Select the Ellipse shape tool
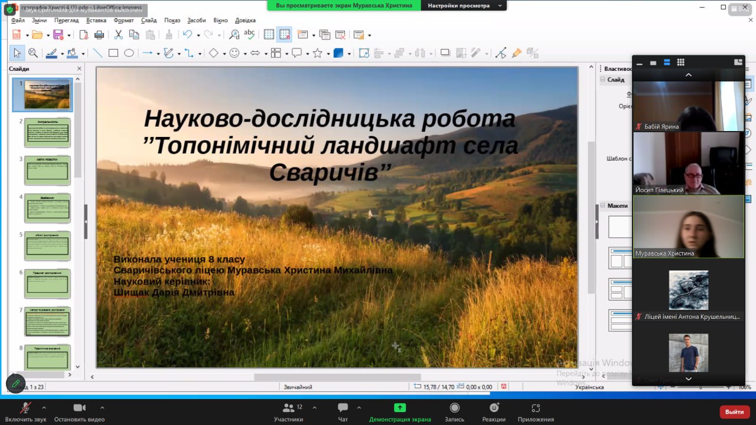The width and height of the screenshot is (756, 425). 129,53
